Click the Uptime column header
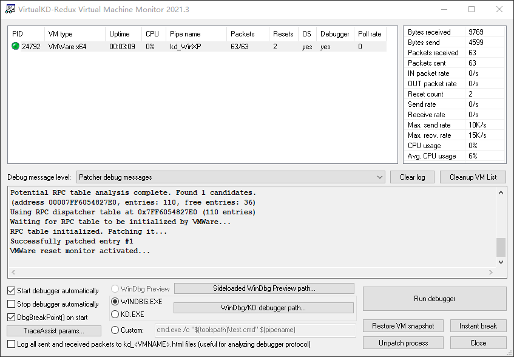The height and width of the screenshot is (357, 514). [124, 34]
